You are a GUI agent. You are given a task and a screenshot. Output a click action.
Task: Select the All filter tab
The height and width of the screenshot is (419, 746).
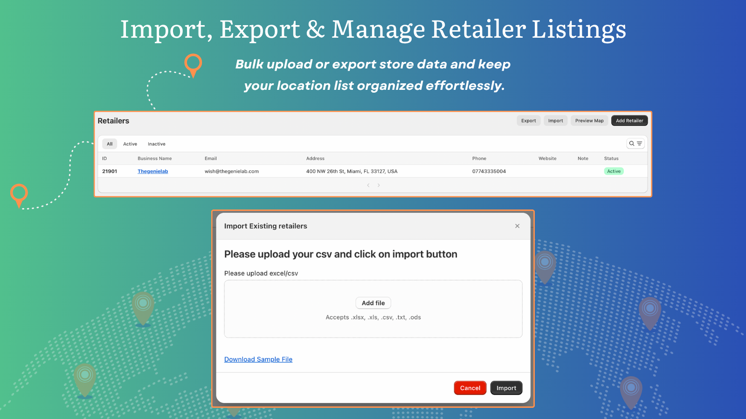(x=110, y=143)
